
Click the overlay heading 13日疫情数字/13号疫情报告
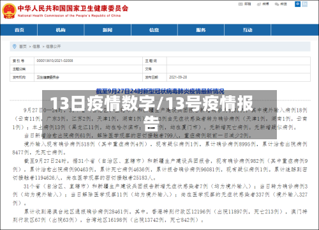tap(151, 113)
